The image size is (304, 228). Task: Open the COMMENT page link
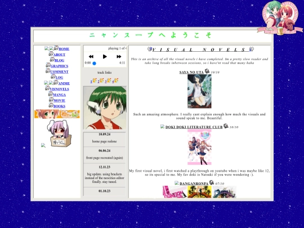59,71
